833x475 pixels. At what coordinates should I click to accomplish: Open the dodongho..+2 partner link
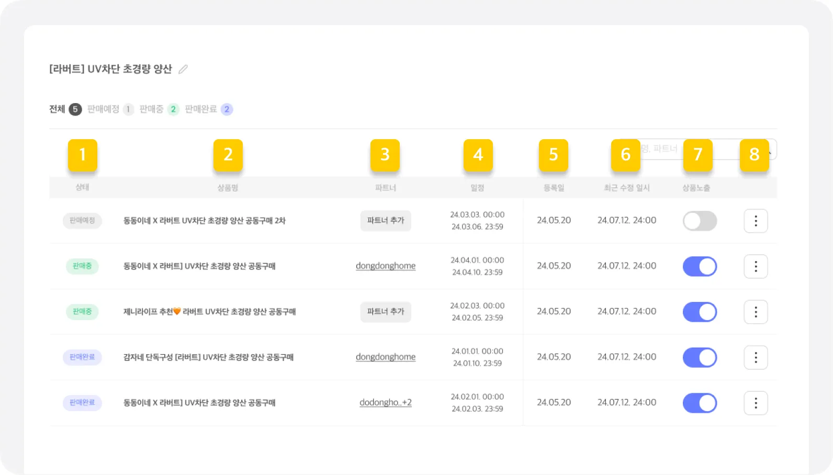(x=386, y=402)
